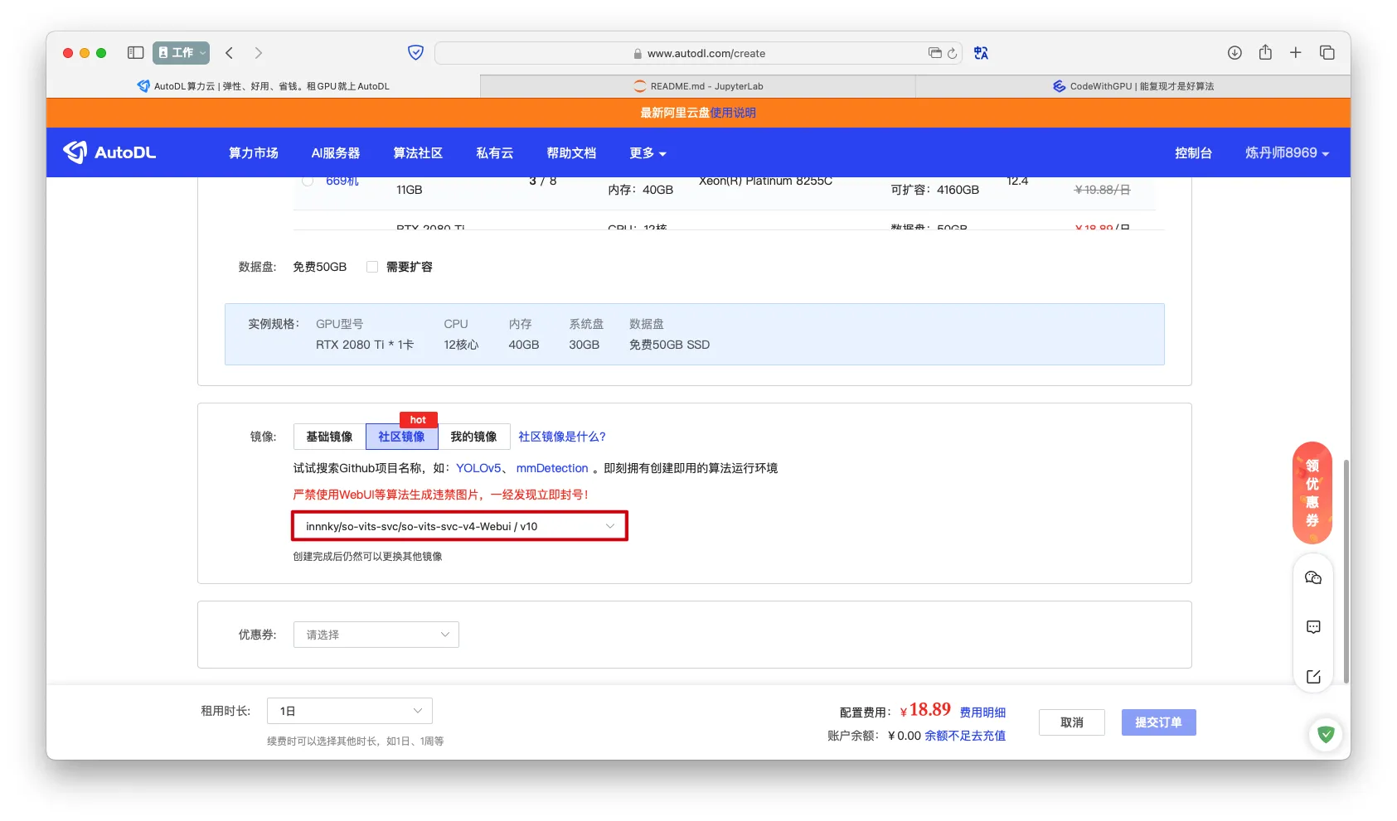Click the privacy shield icon
This screenshot has width=1397, height=821.
coord(415,53)
